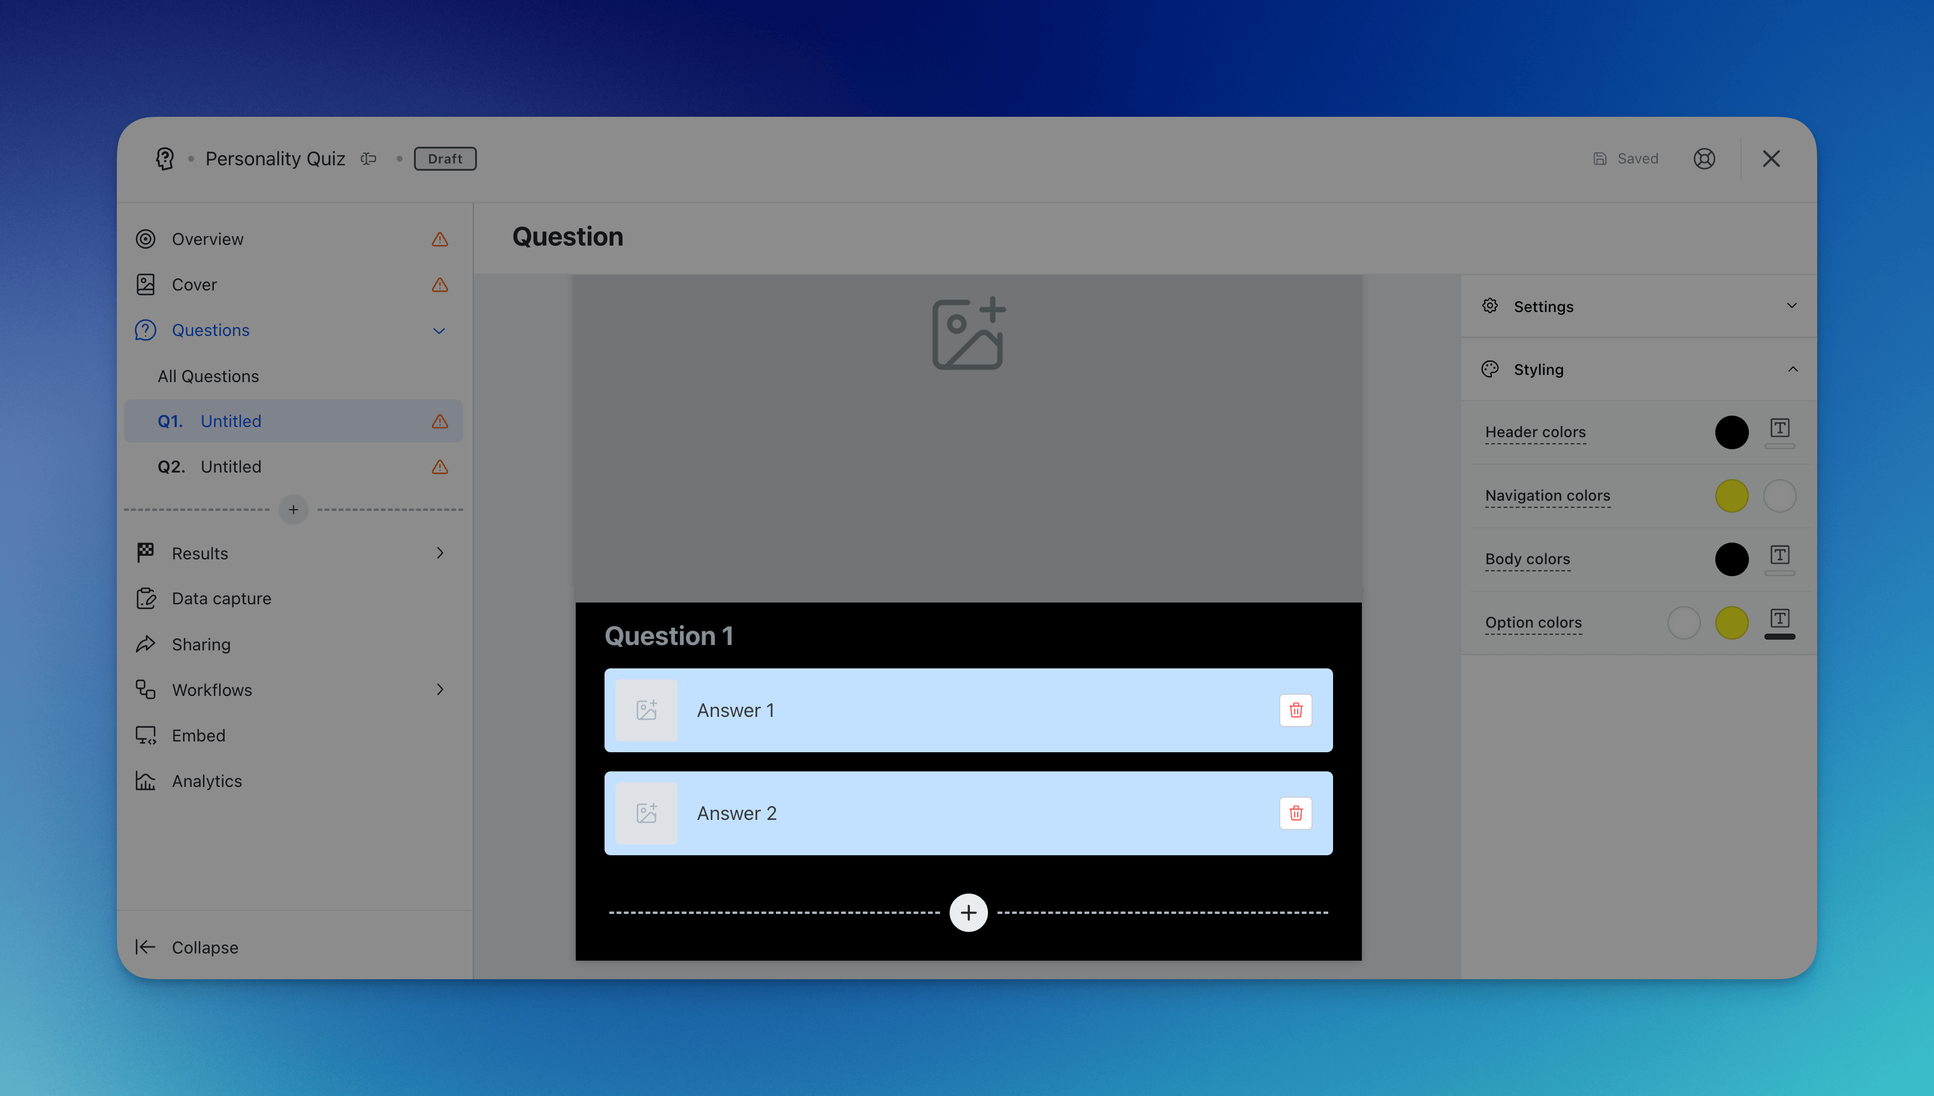Open yellow Navigation colors swatch
This screenshot has height=1096, width=1934.
(x=1731, y=495)
